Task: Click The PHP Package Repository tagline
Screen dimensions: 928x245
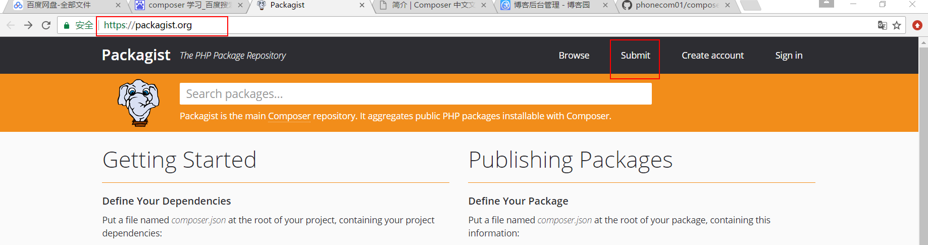Action: [x=233, y=56]
